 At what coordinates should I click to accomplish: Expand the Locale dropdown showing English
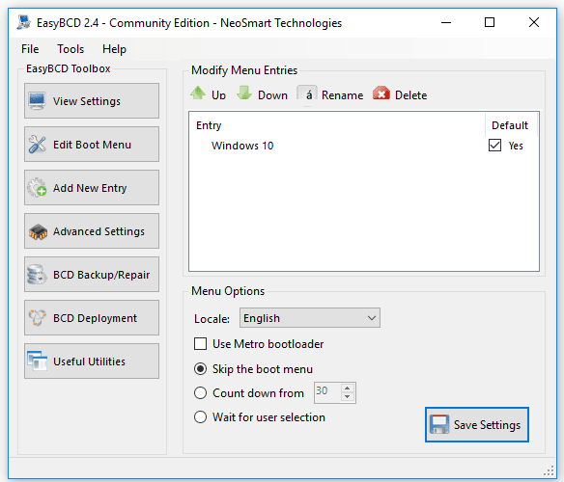pyautogui.click(x=310, y=318)
